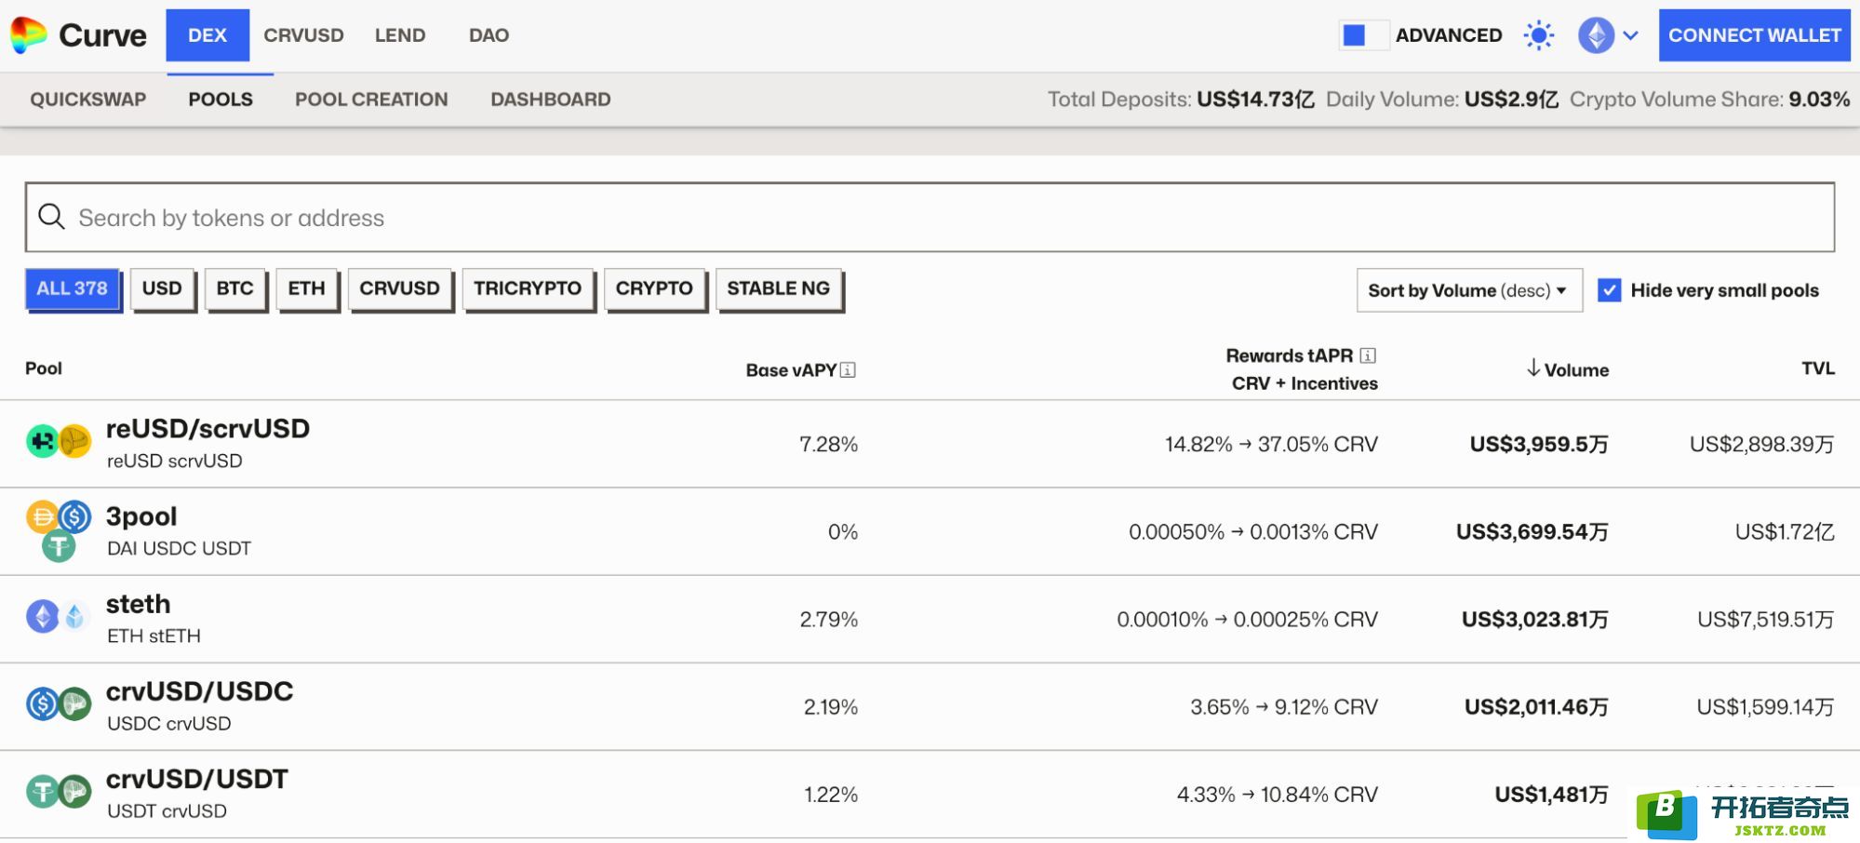Image resolution: width=1860 pixels, height=843 pixels.
Task: Click crvUSD icon in crvUSD/USDT row
Action: click(x=75, y=792)
